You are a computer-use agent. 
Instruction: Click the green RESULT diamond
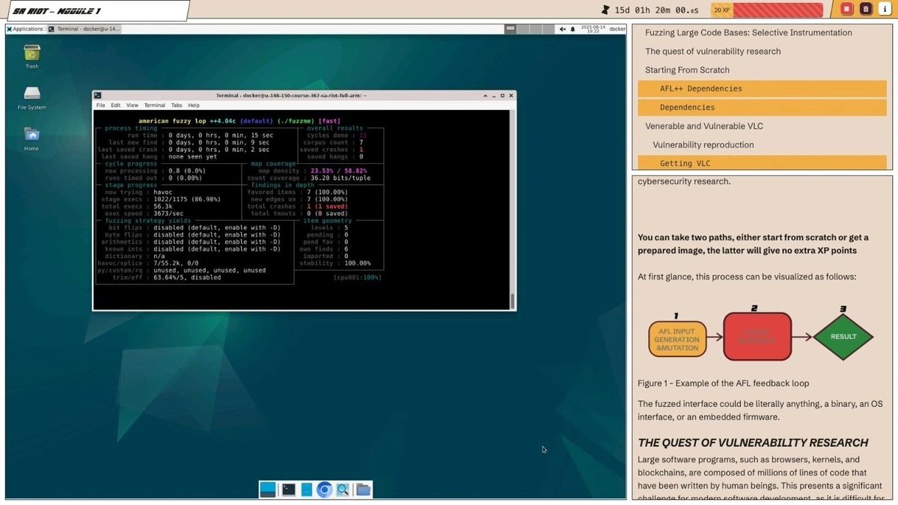[x=843, y=337]
